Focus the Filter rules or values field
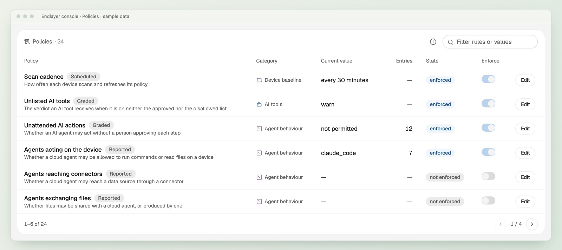The height and width of the screenshot is (250, 562). click(x=490, y=42)
